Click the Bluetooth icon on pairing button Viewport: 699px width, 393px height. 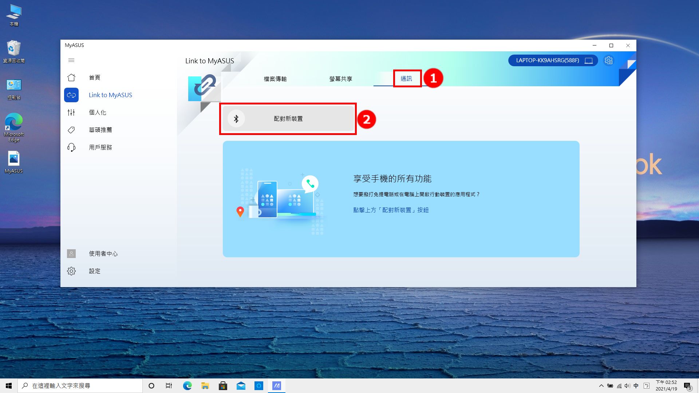pos(236,119)
